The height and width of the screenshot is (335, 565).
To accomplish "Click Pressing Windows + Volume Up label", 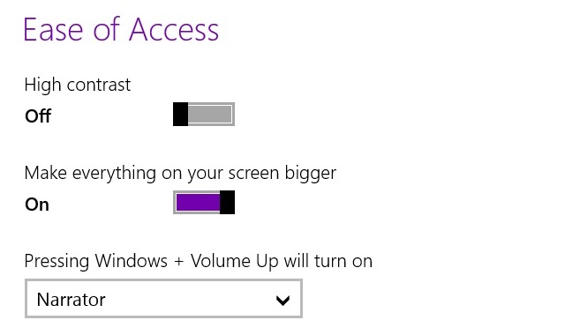I will [x=199, y=261].
